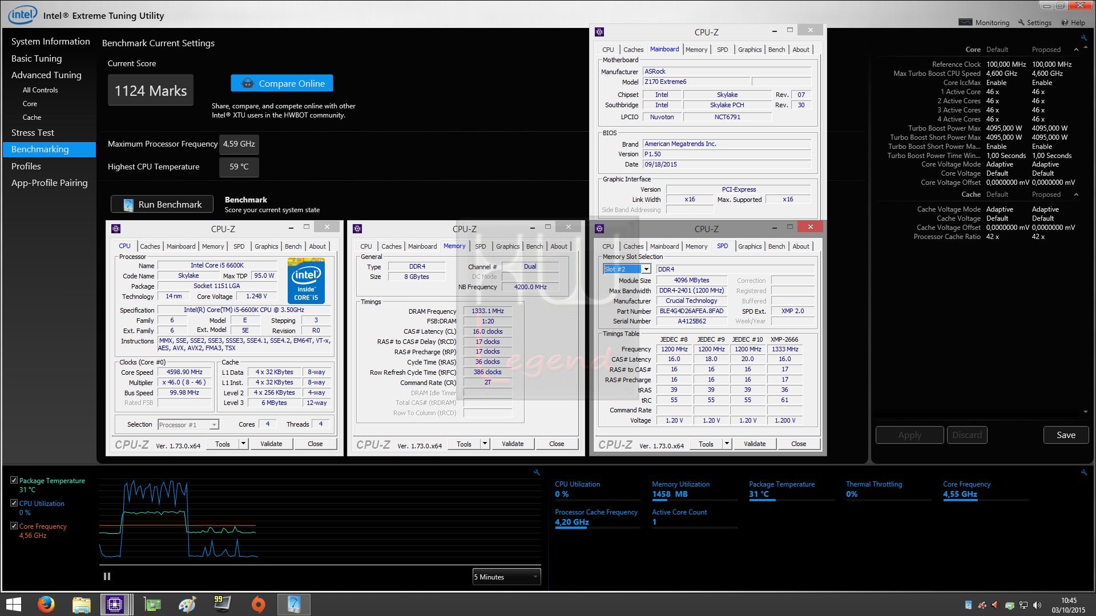Switch to Graphics tab in Memory CPU-Z window
The height and width of the screenshot is (616, 1096).
(507, 246)
